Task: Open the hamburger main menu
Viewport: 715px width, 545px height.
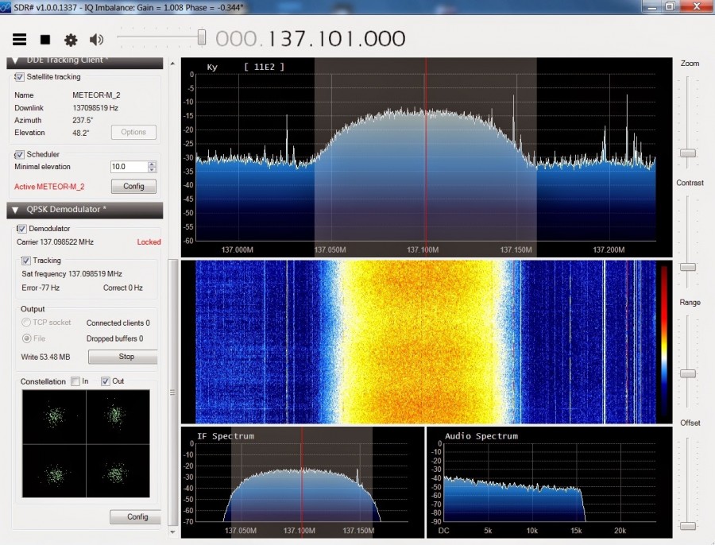Action: [x=20, y=39]
